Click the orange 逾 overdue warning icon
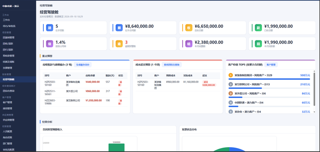The image size is (320, 152). 119,44
